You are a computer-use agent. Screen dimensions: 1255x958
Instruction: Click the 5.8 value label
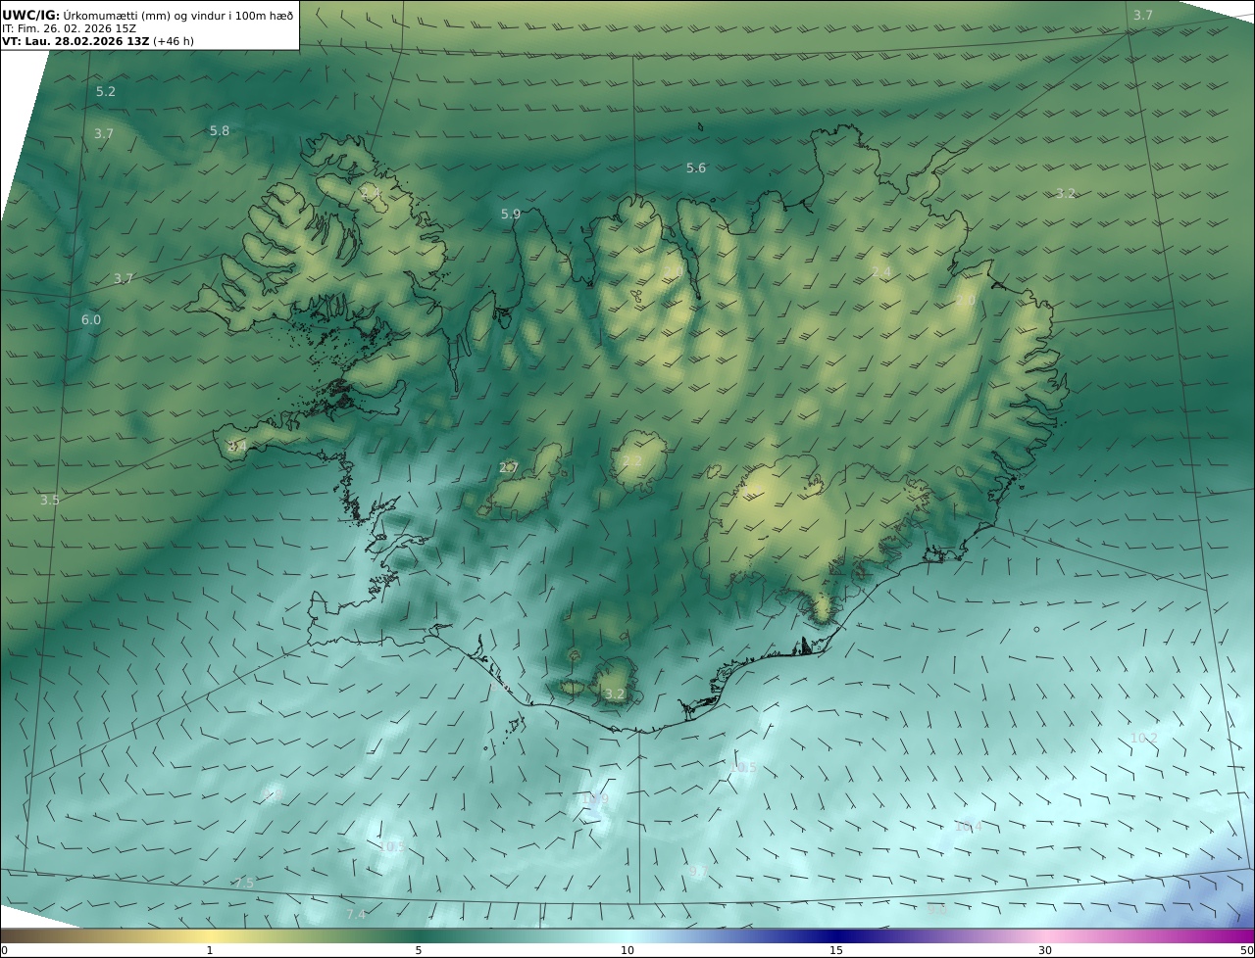pyautogui.click(x=220, y=130)
